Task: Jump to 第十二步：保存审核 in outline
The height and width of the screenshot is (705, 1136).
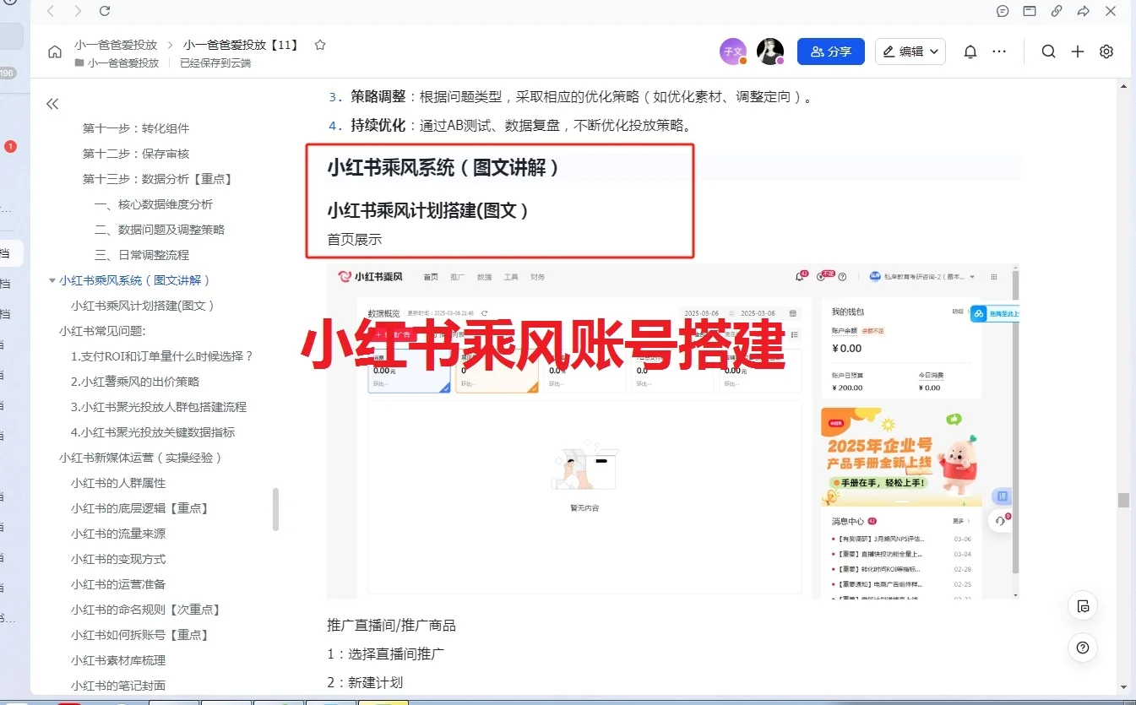Action: 136,154
